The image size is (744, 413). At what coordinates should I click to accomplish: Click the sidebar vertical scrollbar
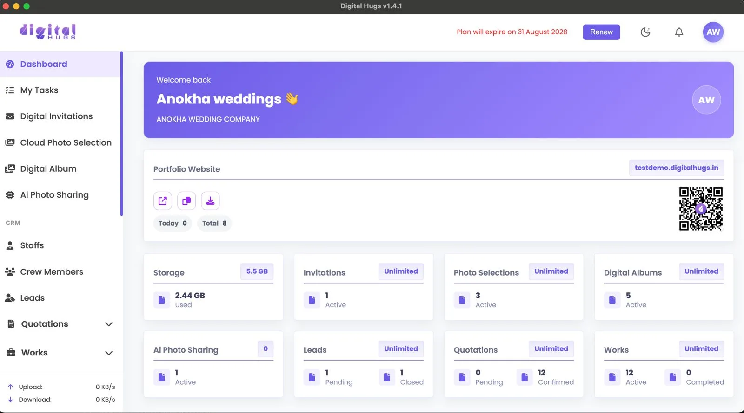click(x=121, y=134)
